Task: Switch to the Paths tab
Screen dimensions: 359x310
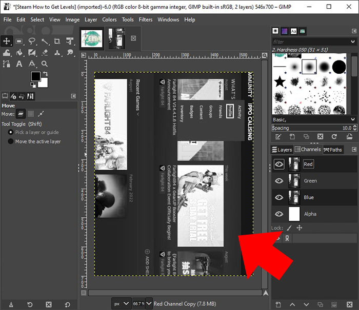Action: (333, 150)
